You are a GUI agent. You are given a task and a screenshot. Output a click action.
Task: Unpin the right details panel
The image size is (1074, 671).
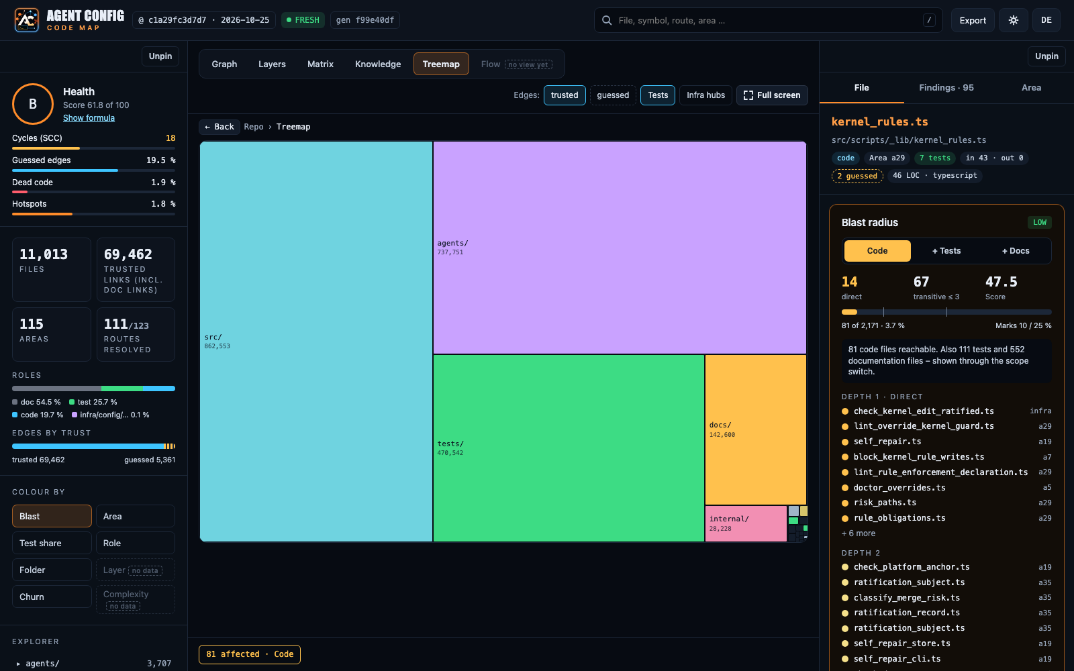[x=1046, y=56]
